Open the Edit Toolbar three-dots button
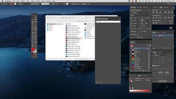176x99 pixels. tap(34, 57)
